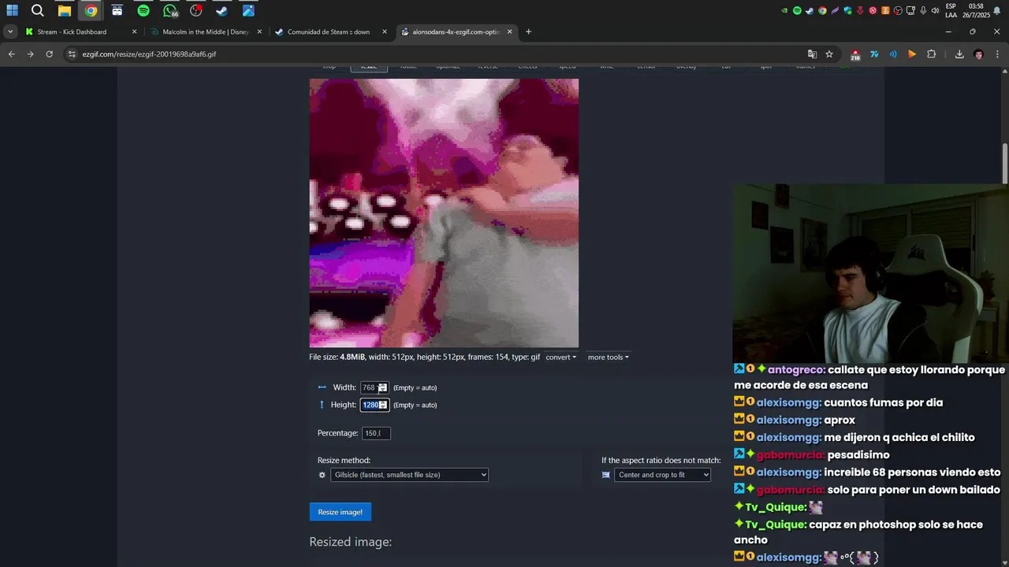Reload the ezgif page
Viewport: 1009px width, 567px height.
click(x=49, y=54)
